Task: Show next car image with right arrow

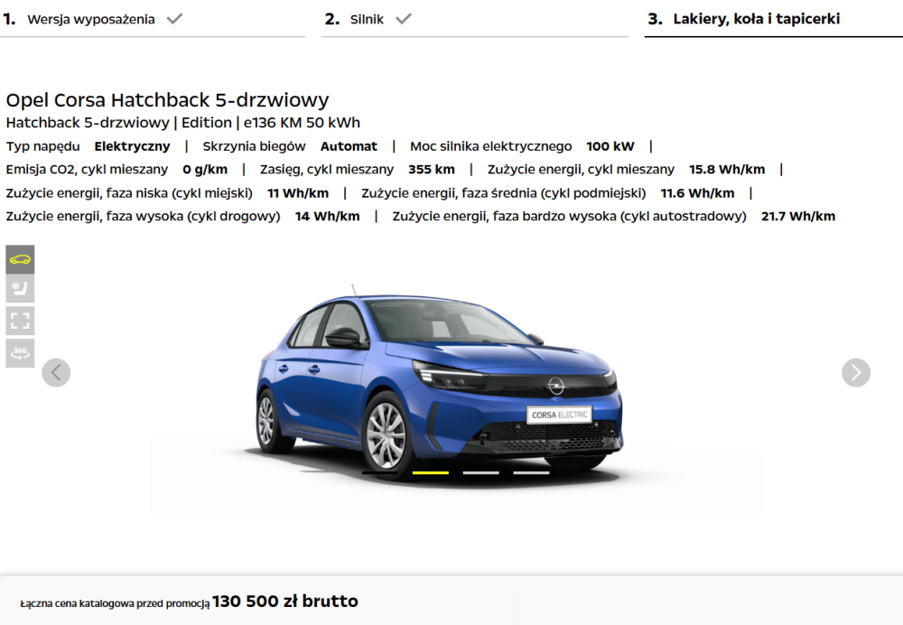Action: (856, 373)
